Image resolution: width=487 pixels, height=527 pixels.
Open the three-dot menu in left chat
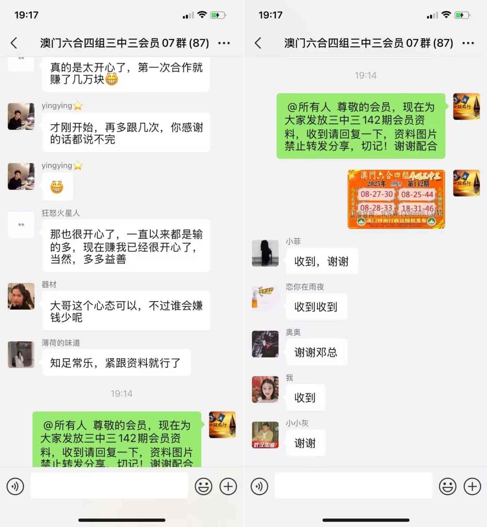click(x=224, y=43)
